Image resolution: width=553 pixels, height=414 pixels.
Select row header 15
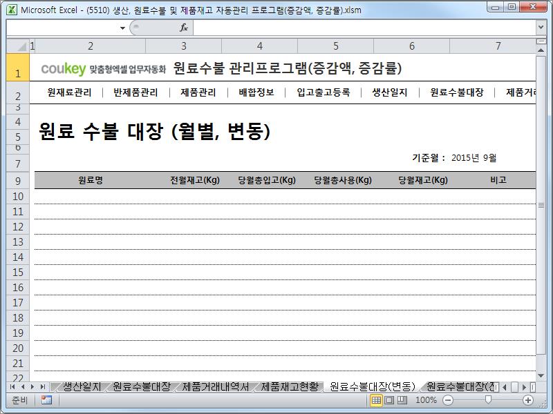18,272
